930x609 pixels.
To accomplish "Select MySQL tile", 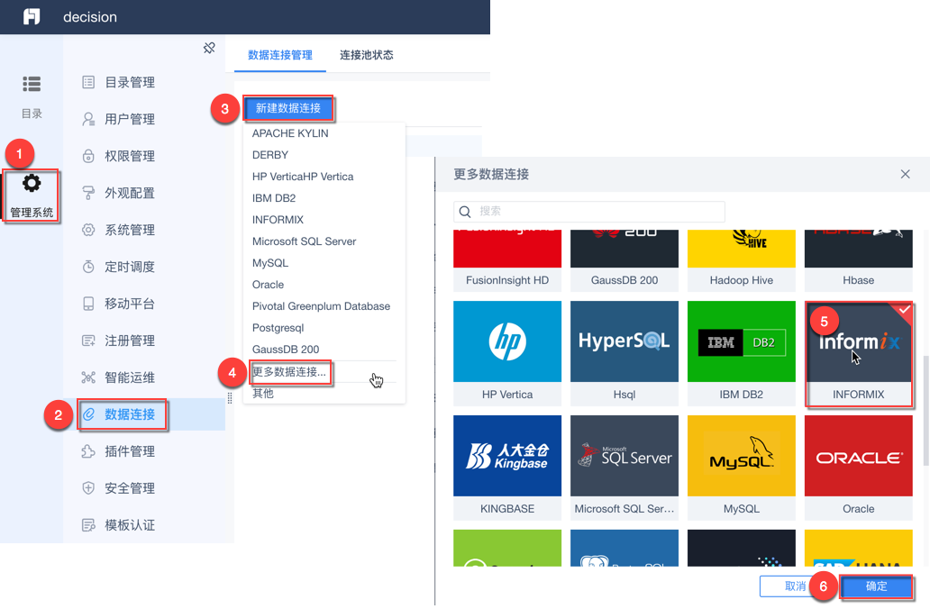I will (742, 468).
